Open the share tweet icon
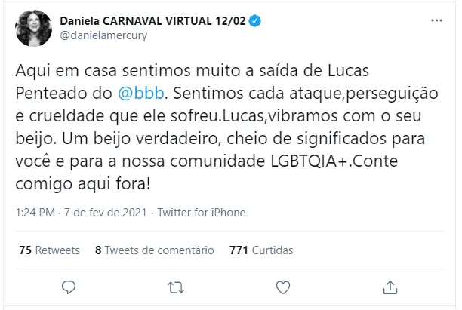Screen dimensions: 462x310 pos(390,287)
